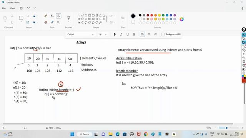Viewport: 246px width, 138px height.
Task: Open the system tray hidden icons chevron
Action: click(194, 134)
